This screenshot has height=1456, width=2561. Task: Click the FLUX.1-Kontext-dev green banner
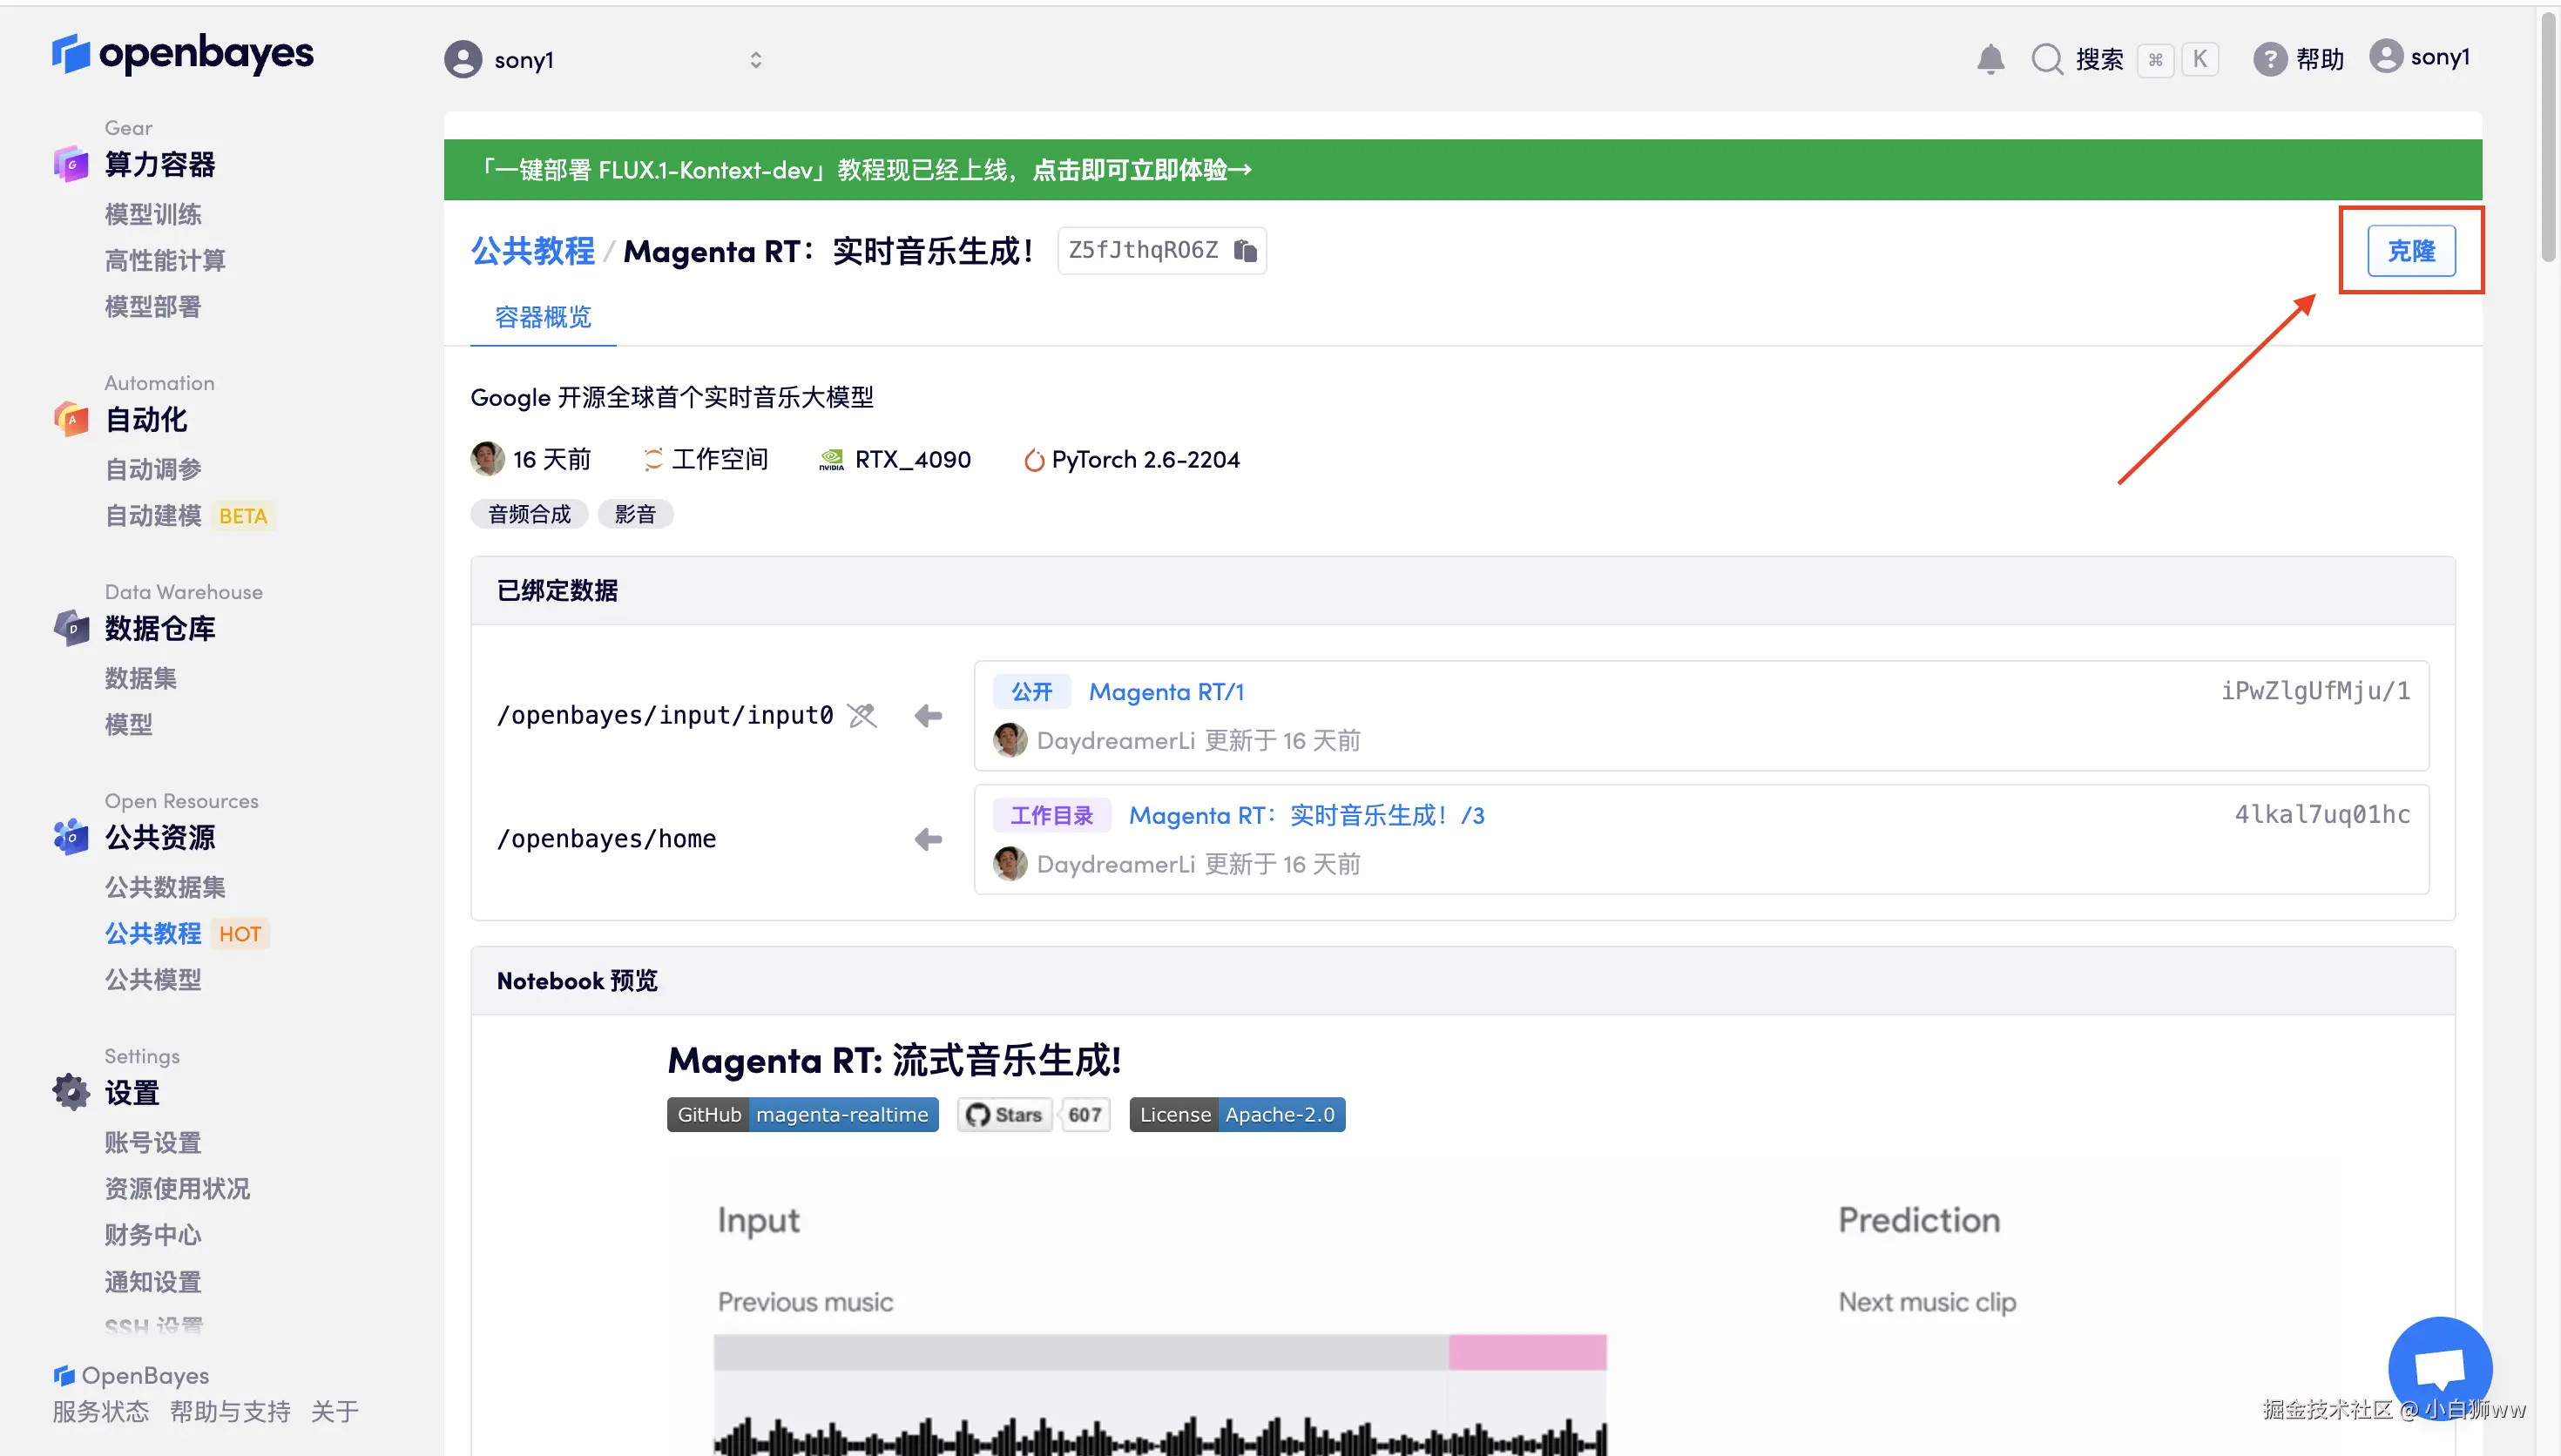866,170
